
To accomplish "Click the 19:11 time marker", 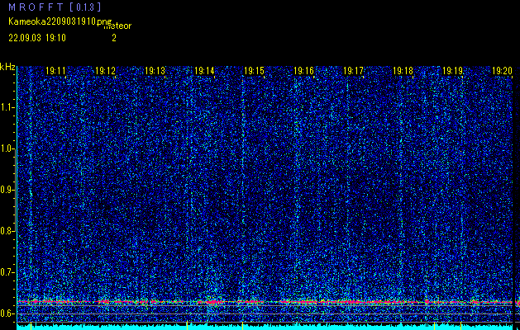I will [55, 71].
